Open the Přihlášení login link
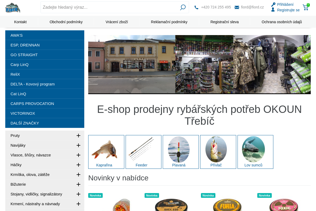The width and height of the screenshot is (316, 211). pos(285,4)
